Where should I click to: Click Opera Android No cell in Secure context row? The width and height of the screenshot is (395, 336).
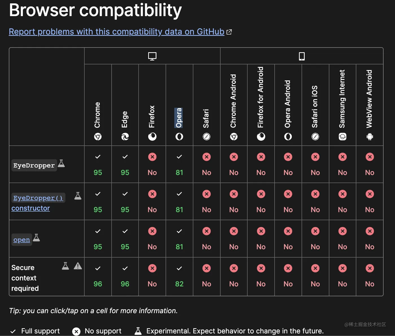click(288, 276)
